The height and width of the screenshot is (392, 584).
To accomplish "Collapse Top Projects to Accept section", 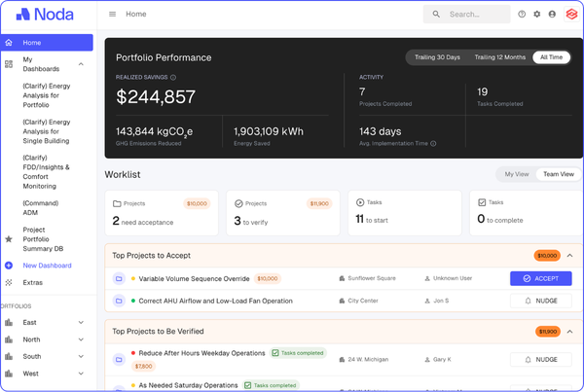I will (x=569, y=256).
